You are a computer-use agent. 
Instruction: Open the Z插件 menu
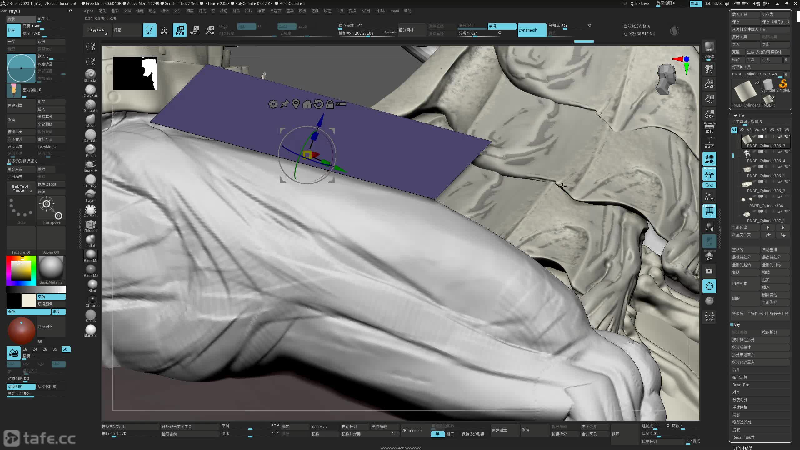click(x=366, y=11)
